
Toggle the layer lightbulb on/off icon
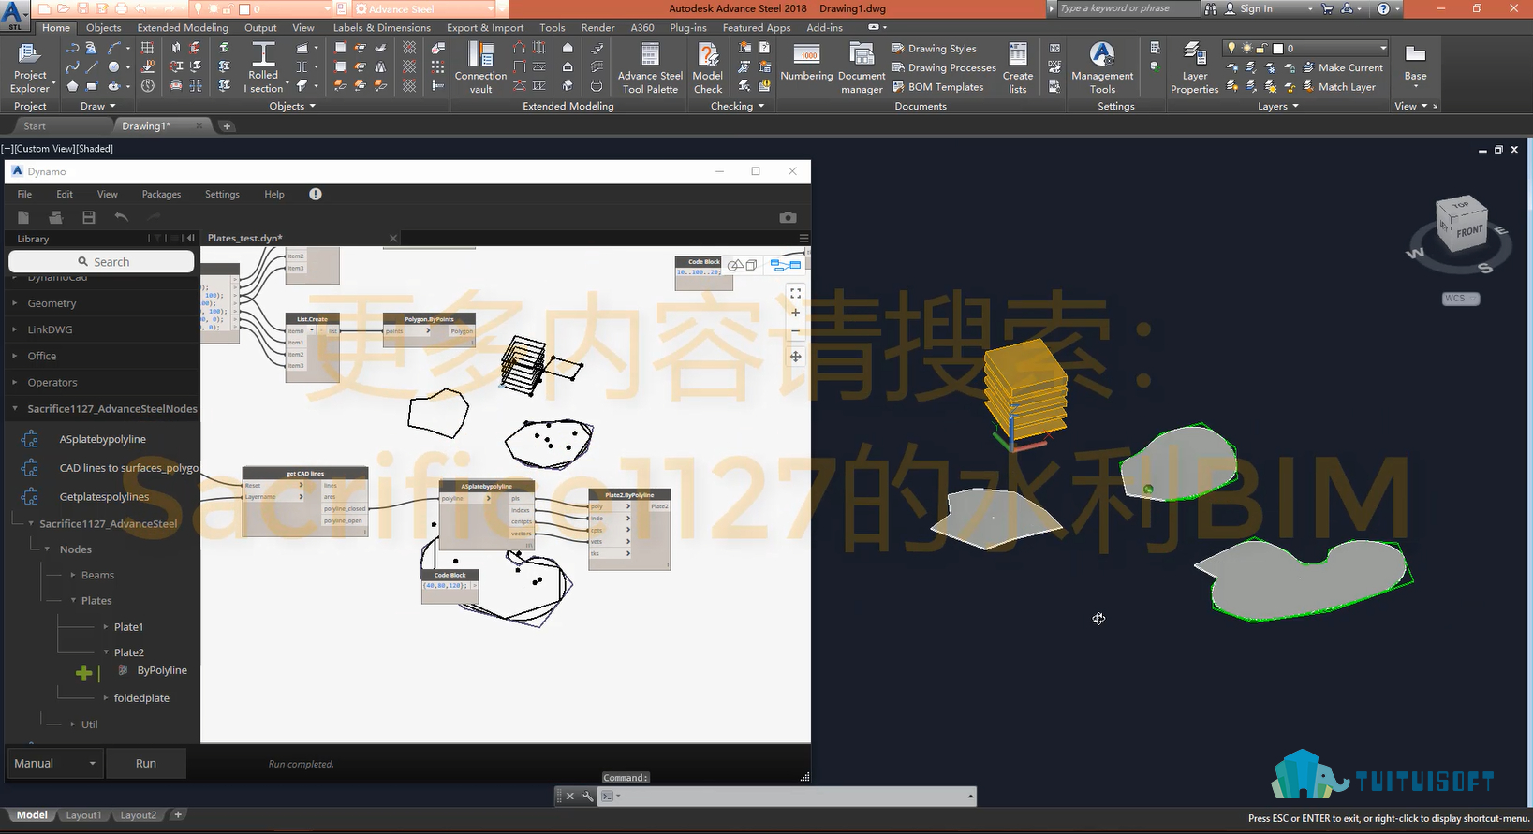(x=1231, y=48)
